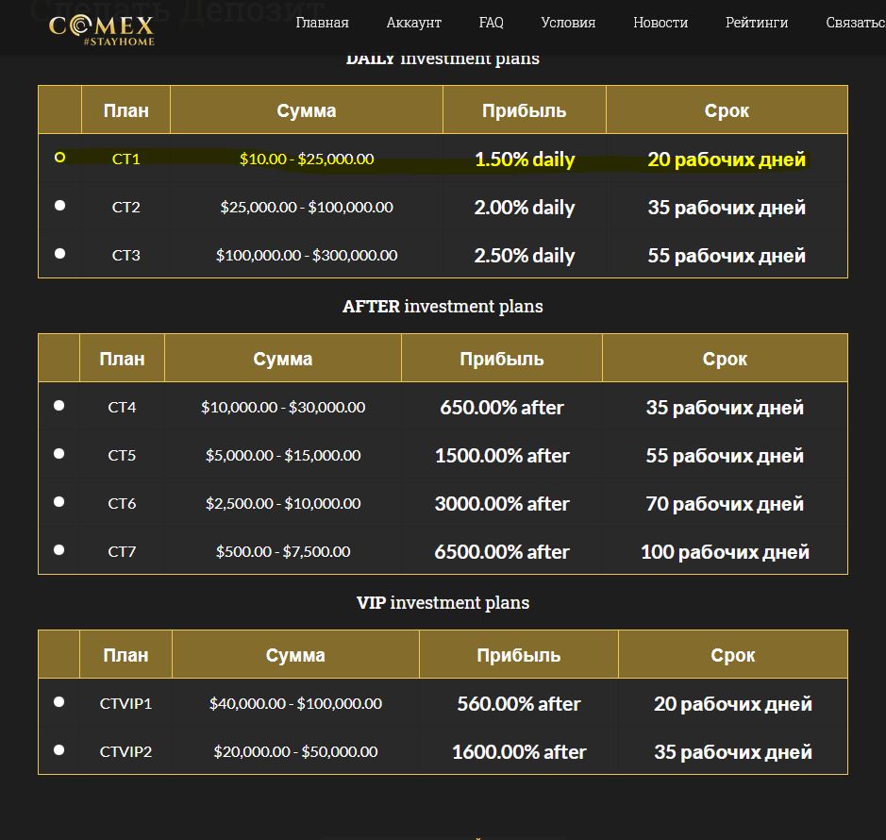Viewport: 886px width, 840px height.
Task: Go to Рейтинги page
Action: tap(757, 23)
